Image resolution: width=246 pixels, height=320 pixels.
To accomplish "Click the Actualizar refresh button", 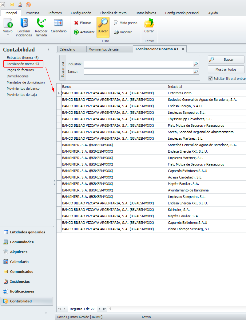I will click(x=84, y=32).
